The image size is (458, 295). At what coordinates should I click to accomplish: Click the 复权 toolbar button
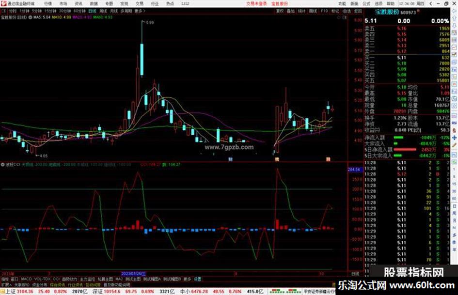pyautogui.click(x=280, y=11)
